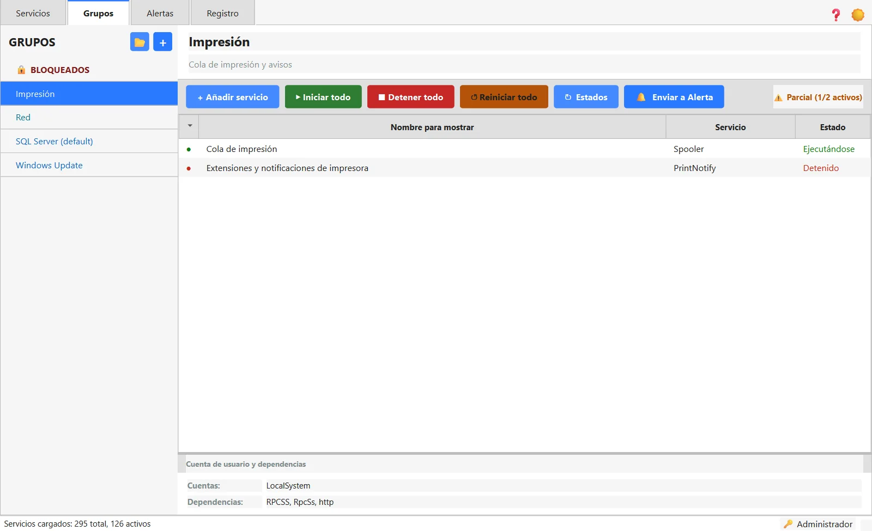Click the lock icon beside BLOQUEADOS
This screenshot has width=872, height=531.
pos(21,70)
